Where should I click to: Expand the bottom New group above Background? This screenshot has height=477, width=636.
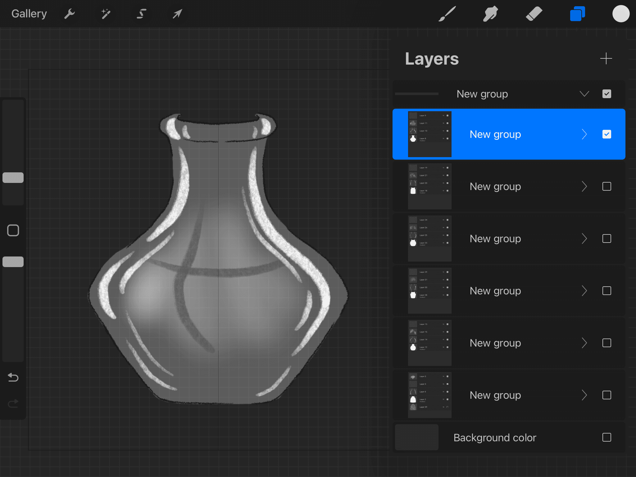click(584, 395)
